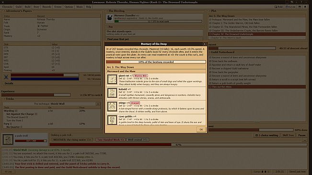Image resolution: width=312 pixels, height=175 pixels.
Task: Toggle 'Drive back the gargoyles' checkbox
Action: [210, 72]
